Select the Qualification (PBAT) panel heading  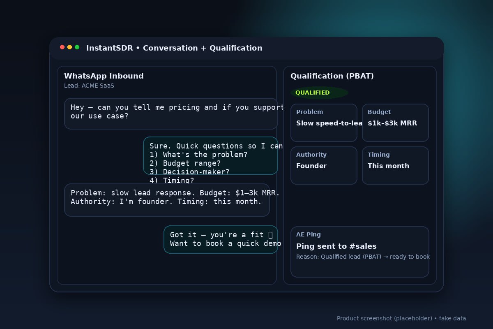pyautogui.click(x=332, y=76)
